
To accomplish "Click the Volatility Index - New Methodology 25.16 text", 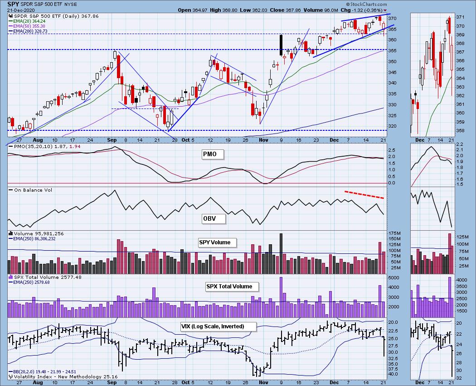I will [66, 376].
